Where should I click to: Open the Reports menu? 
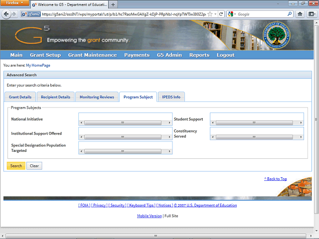(x=199, y=55)
